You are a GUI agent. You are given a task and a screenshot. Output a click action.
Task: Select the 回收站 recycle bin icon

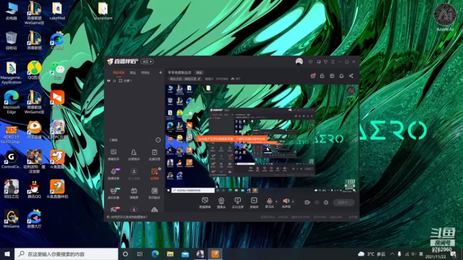tap(11, 40)
